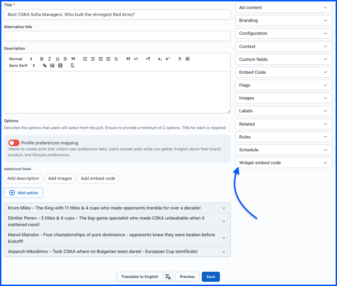Viewport: 337px width, 286px height.
Task: Open the Sans Serif font dropdown
Action: point(22,65)
